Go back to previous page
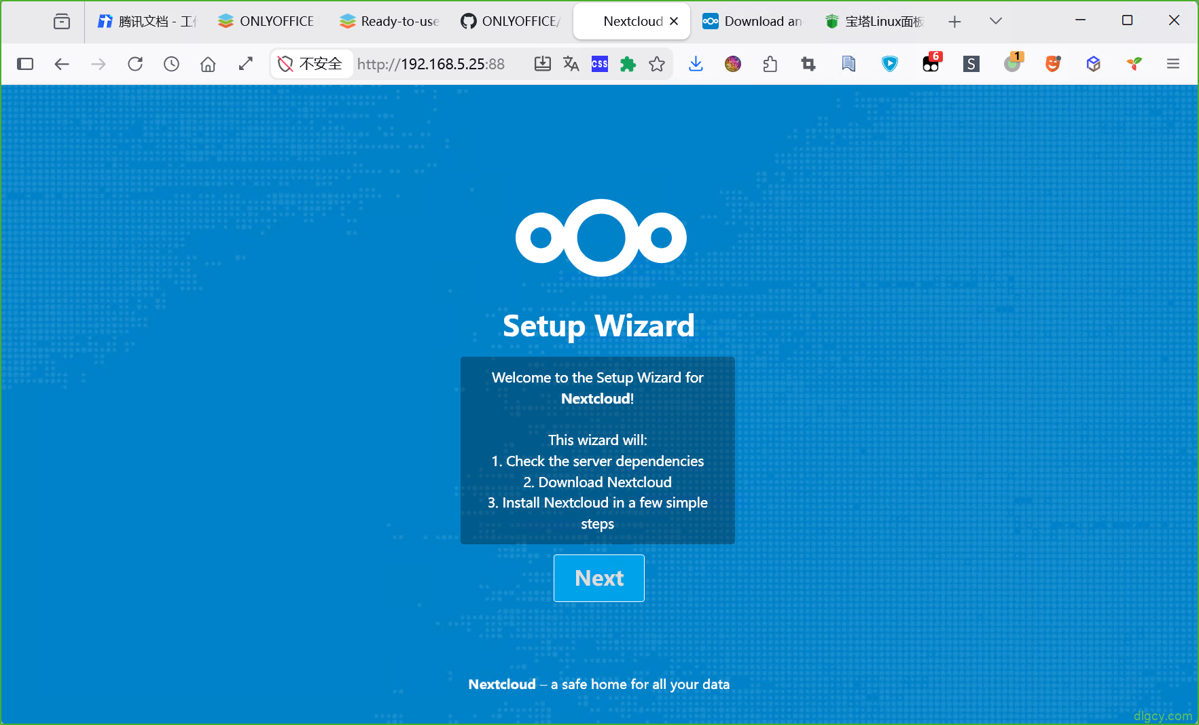 coord(62,64)
